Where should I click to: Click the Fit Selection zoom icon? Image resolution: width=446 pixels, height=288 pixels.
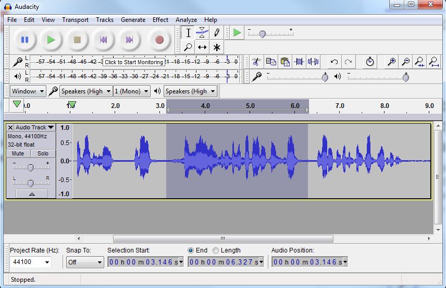click(x=419, y=62)
